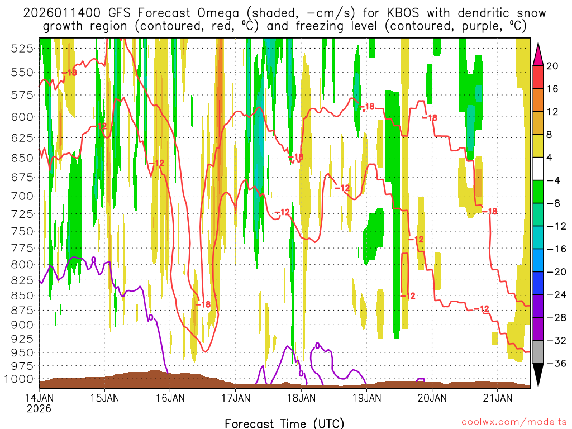Viewport: 572px width, 429px height.
Task: Select the colorbar's -32 value label
Action: pos(557,340)
